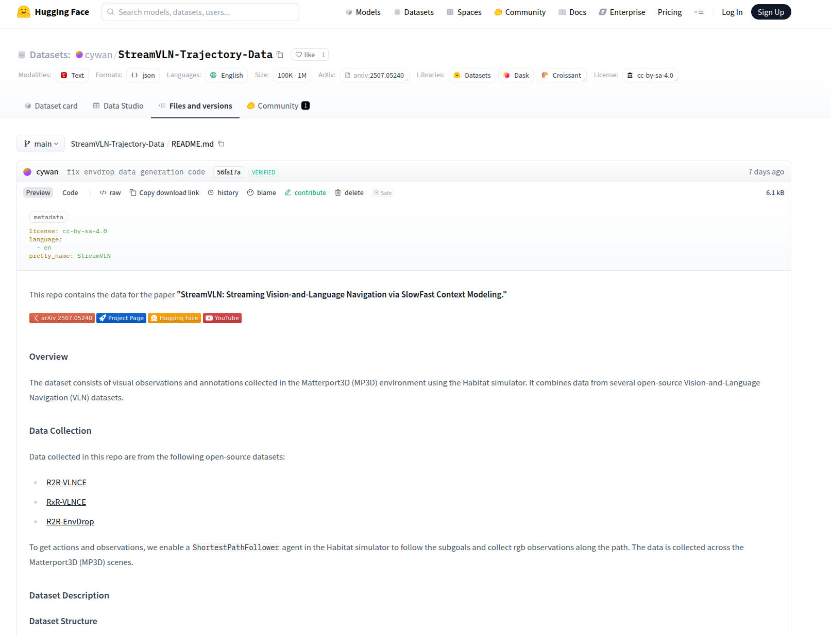Click the '7 days ago' timestamp
Image resolution: width=831 pixels, height=635 pixels.
click(x=766, y=172)
